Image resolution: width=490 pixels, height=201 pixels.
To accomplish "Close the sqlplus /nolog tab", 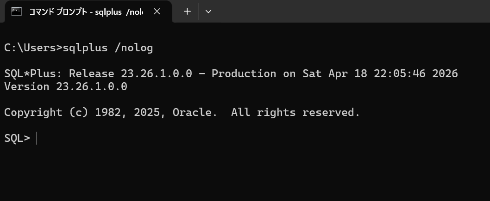I will [x=157, y=12].
